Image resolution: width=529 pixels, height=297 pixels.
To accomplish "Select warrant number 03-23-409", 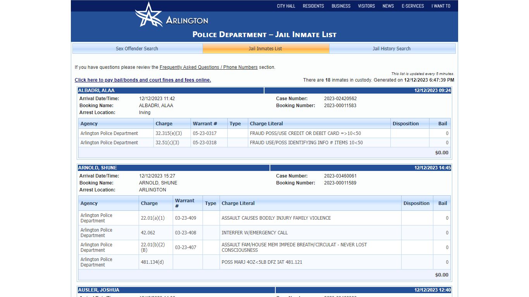I will click(185, 218).
